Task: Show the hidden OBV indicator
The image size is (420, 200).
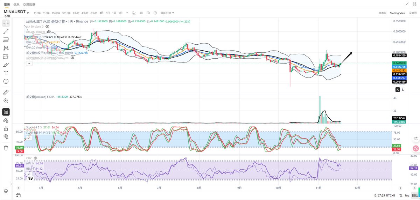Action: [36, 158]
